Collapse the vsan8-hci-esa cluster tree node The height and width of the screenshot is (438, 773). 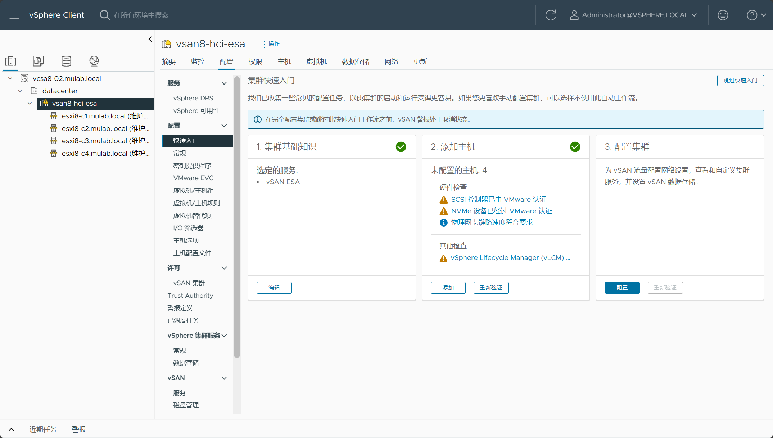click(x=30, y=103)
